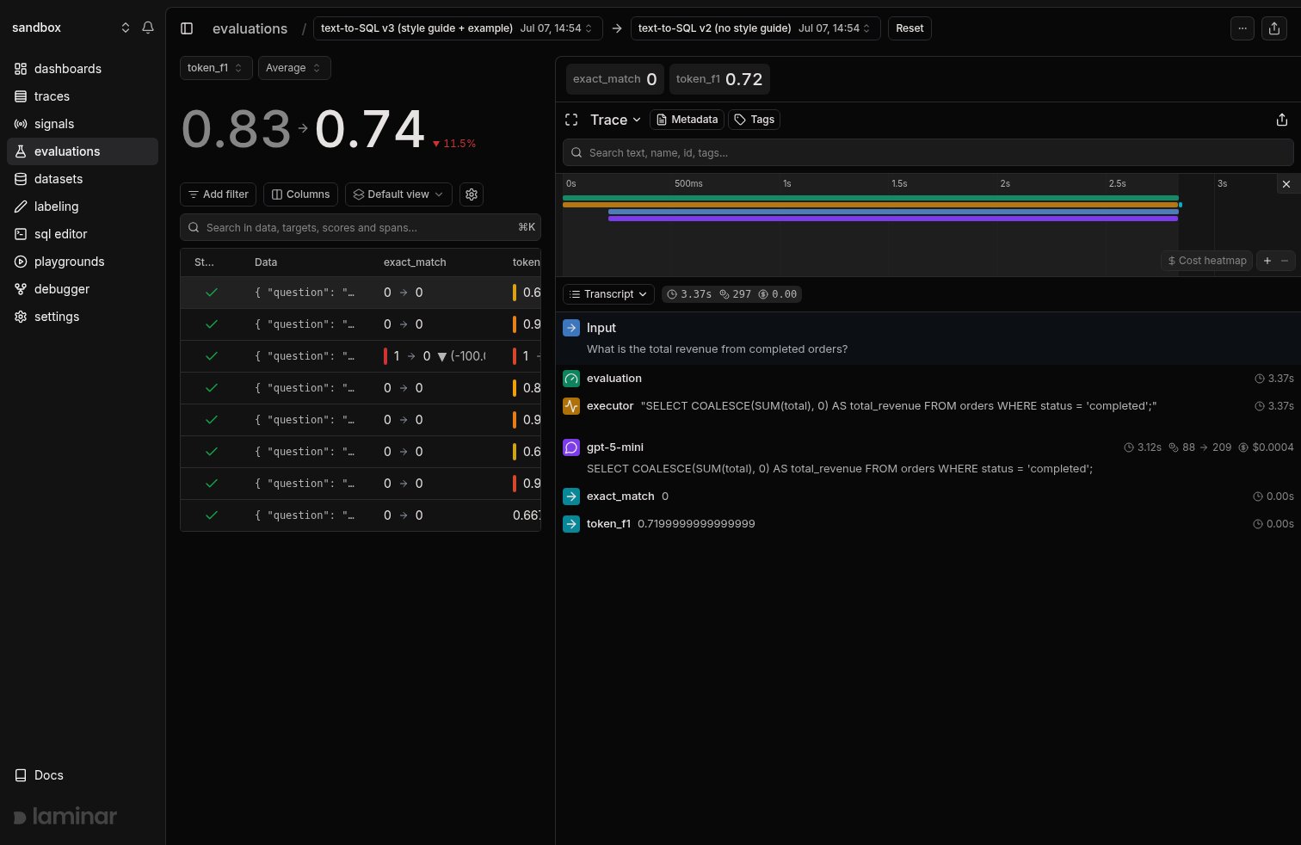Toggle the sidebar collapse icon
The image size is (1301, 845).
[x=187, y=28]
